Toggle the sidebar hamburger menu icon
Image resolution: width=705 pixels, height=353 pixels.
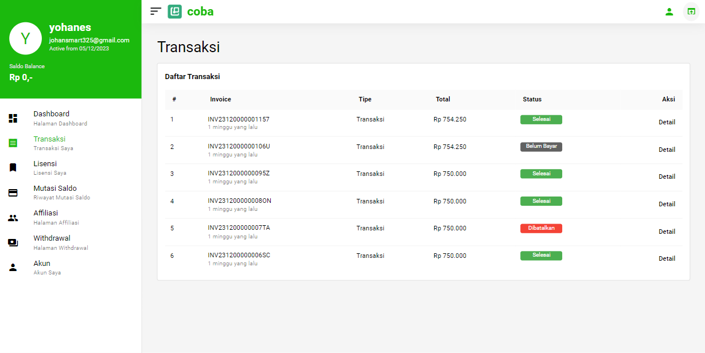pos(155,11)
